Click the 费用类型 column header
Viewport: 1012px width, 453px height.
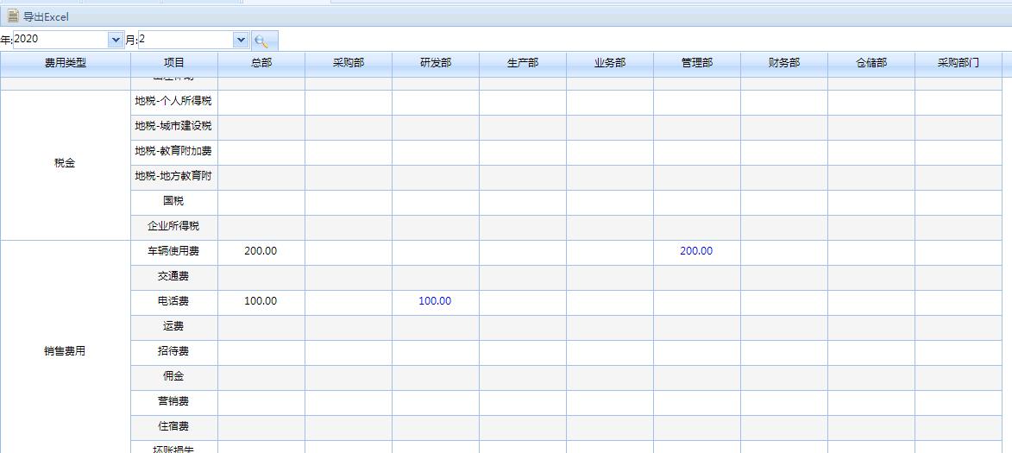(x=66, y=63)
